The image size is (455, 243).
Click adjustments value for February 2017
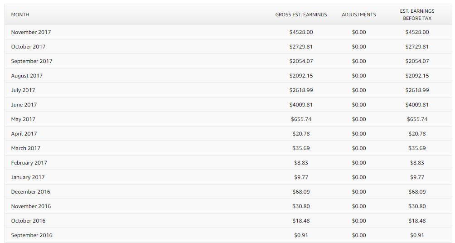(x=358, y=163)
